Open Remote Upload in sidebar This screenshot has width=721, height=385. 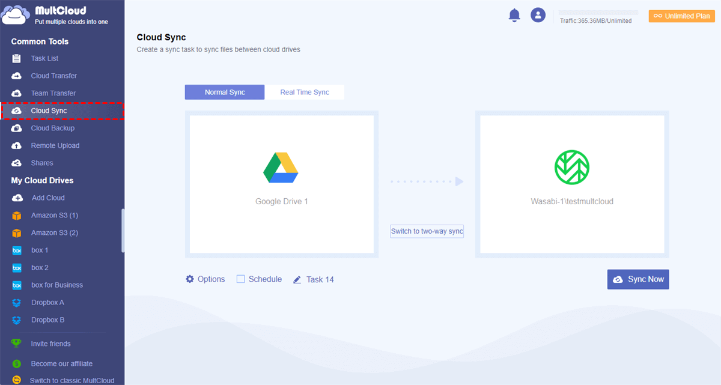(x=55, y=145)
